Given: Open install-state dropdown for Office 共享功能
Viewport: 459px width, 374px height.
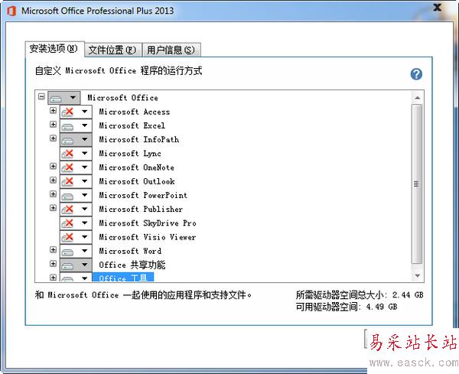Looking at the screenshot, I should (x=76, y=265).
